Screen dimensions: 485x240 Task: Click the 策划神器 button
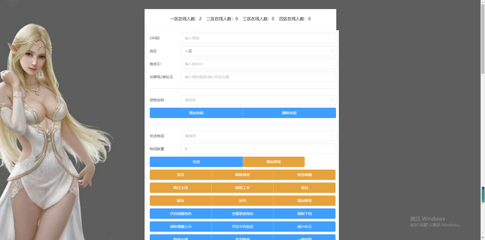tap(304, 175)
